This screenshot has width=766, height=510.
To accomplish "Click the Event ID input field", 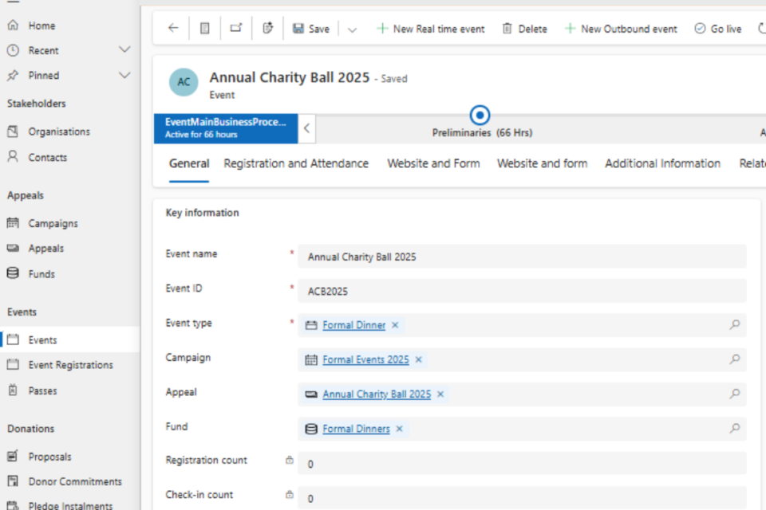I will (522, 291).
